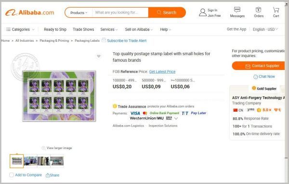Click the Alibaba.com logo
The image size is (289, 184).
coord(29,12)
